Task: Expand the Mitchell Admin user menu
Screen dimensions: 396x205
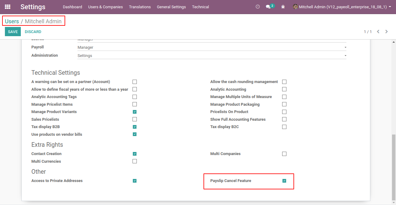Action: click(342, 7)
